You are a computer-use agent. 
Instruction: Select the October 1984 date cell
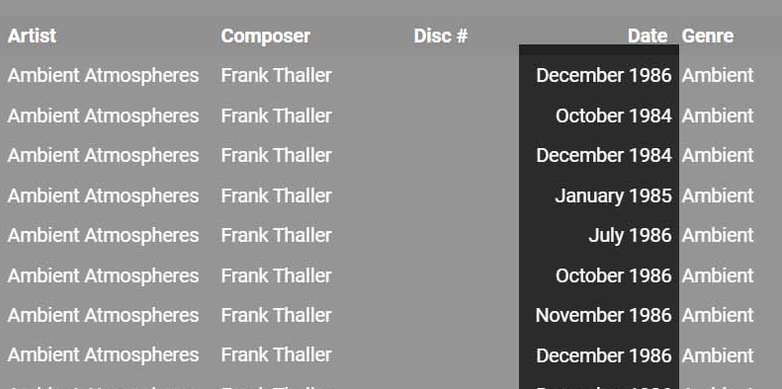click(613, 116)
